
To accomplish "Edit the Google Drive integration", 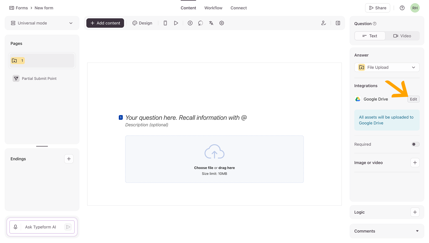I will click(x=414, y=99).
